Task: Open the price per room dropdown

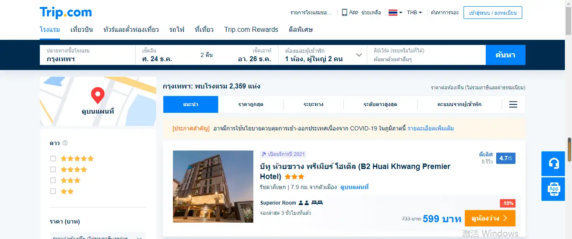Action: [98, 237]
